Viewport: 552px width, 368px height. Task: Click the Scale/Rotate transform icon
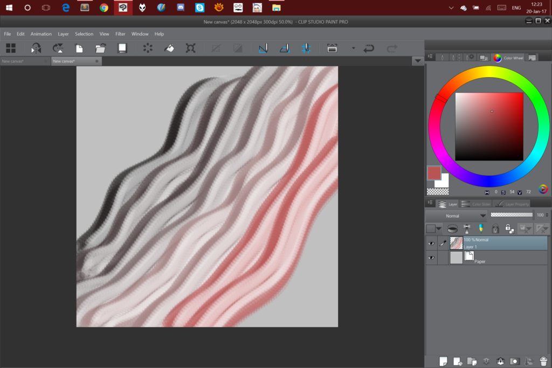coord(190,48)
